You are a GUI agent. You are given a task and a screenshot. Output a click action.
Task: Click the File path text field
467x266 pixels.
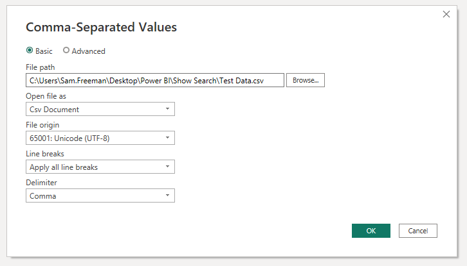[155, 80]
